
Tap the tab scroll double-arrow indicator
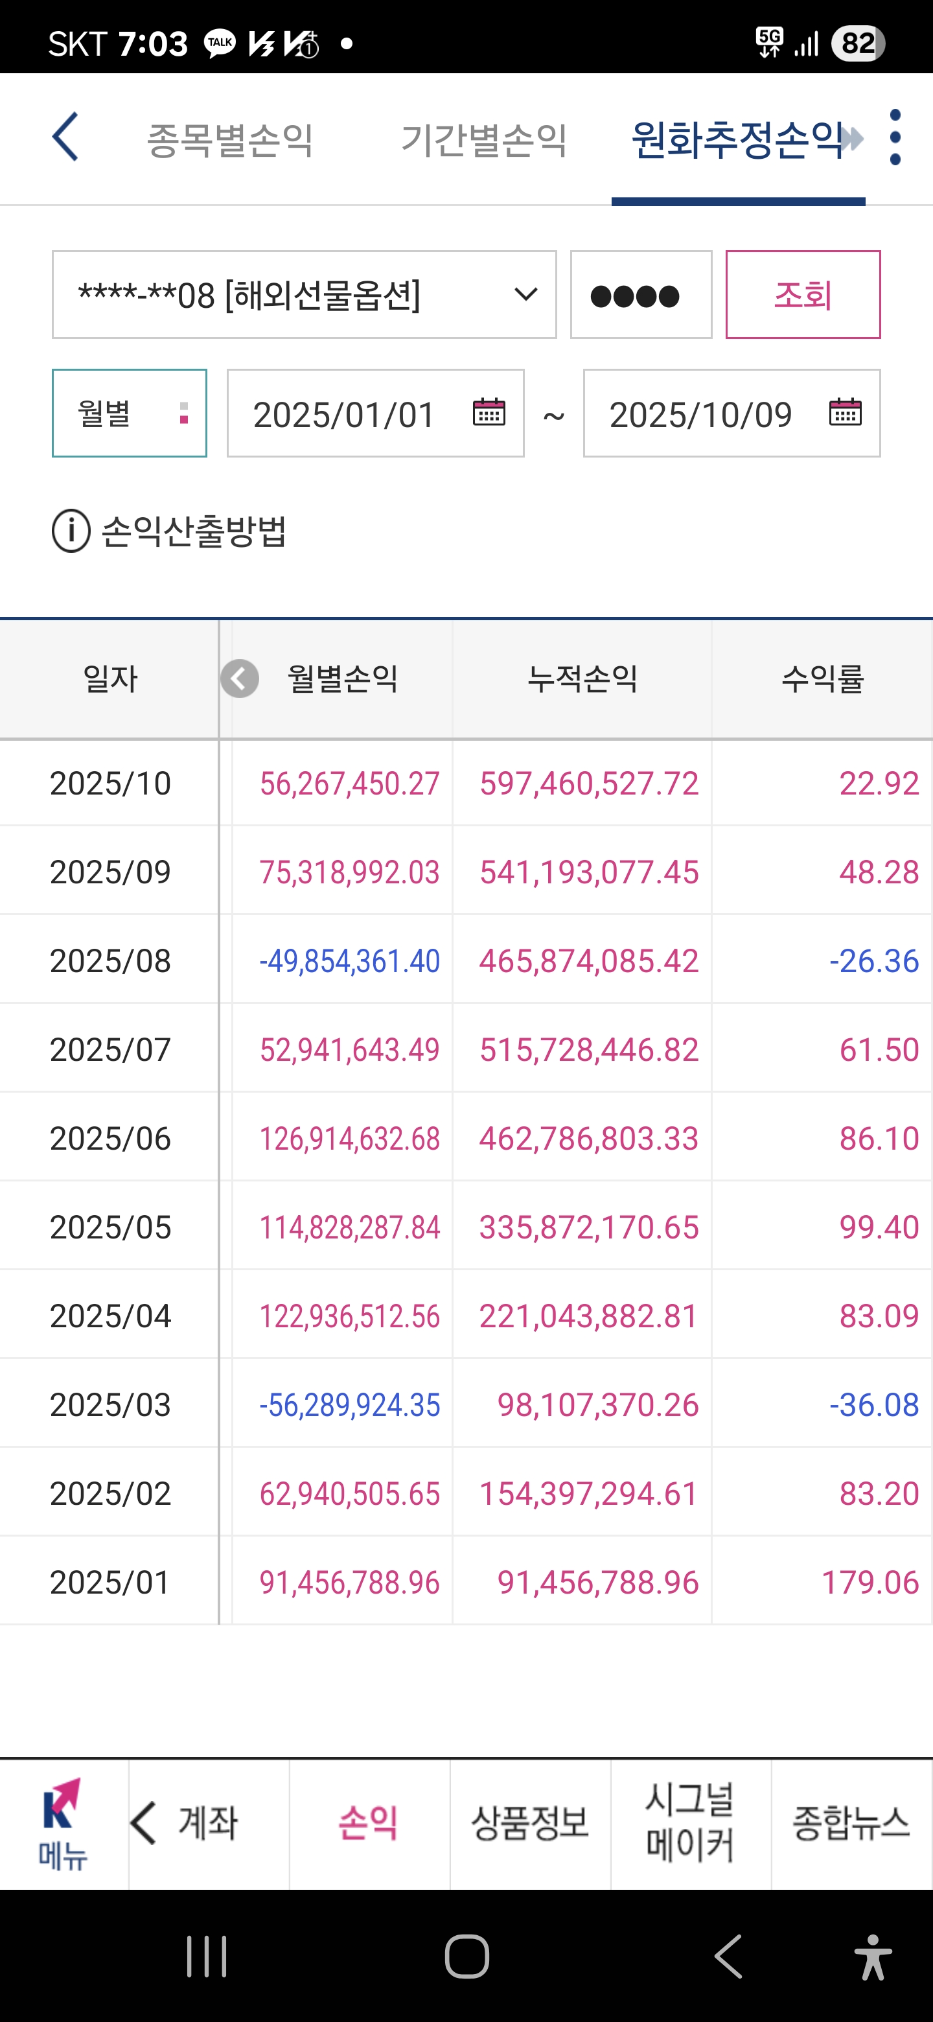tap(851, 139)
